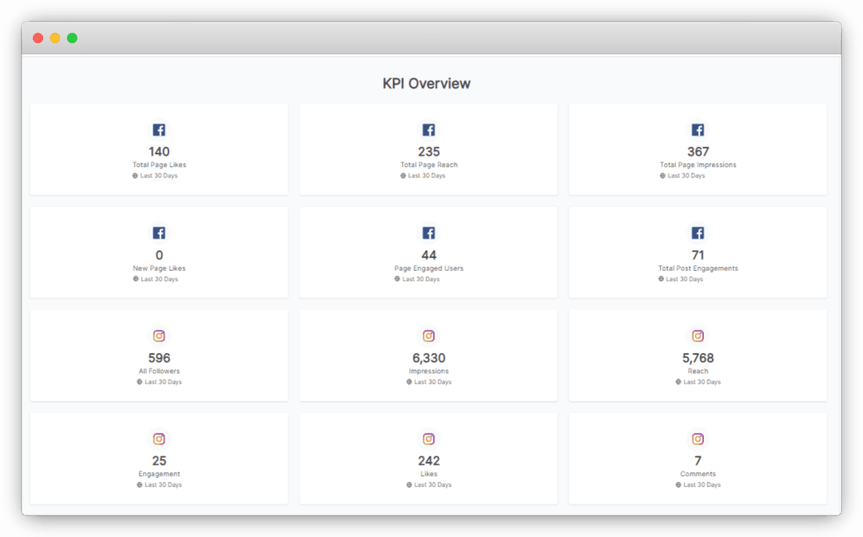Select the 25 Engagement value
The image size is (863, 537).
pyautogui.click(x=159, y=460)
